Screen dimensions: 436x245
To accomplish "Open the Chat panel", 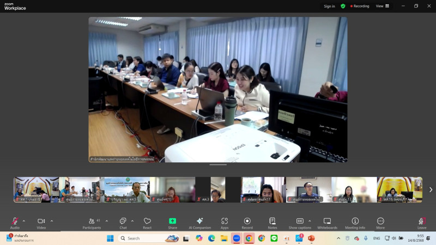I will 123,222.
